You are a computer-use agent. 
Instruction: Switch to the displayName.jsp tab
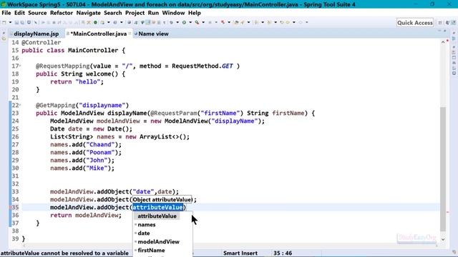coord(36,34)
